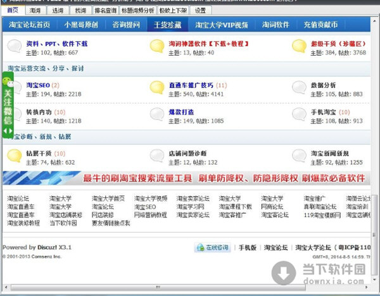380x296 pixels.
Task: Open the 钻展干货 forum
Action: pyautogui.click(x=39, y=154)
